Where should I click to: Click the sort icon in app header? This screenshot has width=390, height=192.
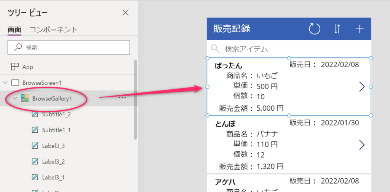coord(337,29)
